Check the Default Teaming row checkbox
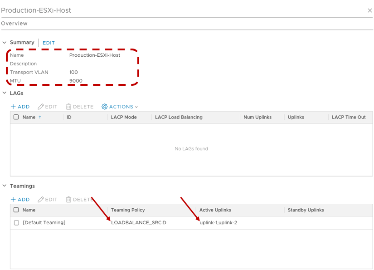This screenshot has height=270, width=374. click(16, 223)
